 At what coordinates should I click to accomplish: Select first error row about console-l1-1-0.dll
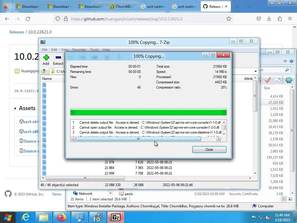146,123
